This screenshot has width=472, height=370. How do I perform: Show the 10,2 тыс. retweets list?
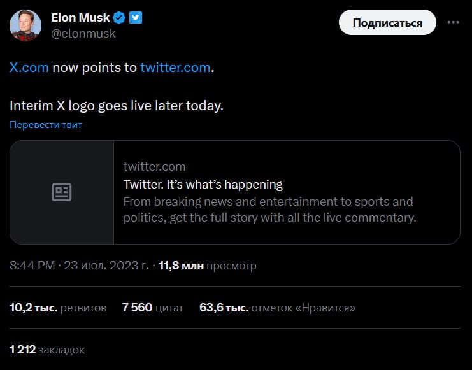click(x=58, y=308)
